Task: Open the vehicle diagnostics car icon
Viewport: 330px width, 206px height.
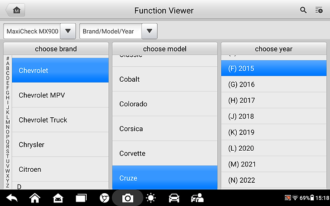Action: (x=174, y=198)
